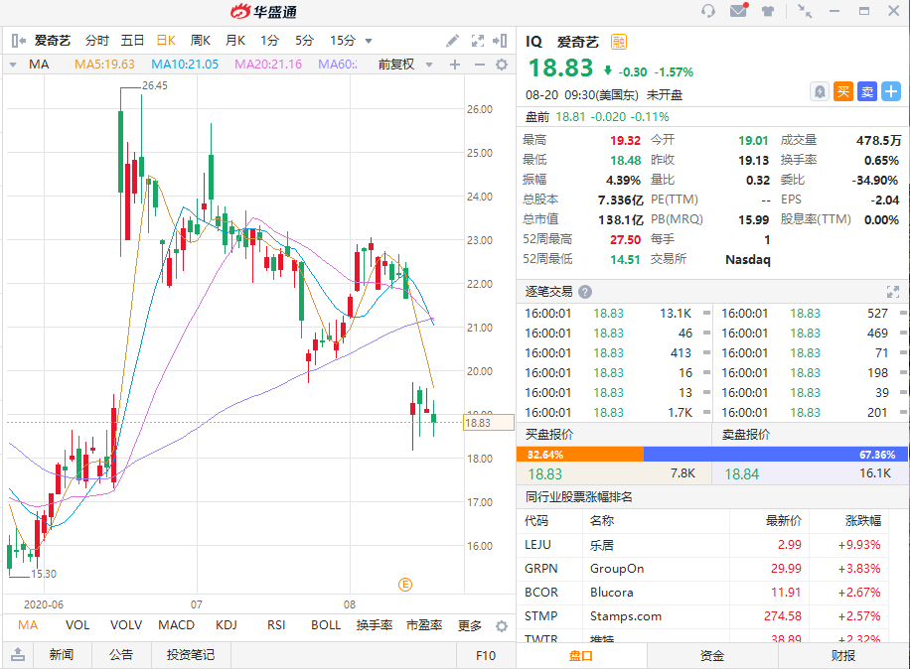Screen dimensions: 910x669
Task: Open help icon next to 逐笔交易
Action: pos(585,292)
